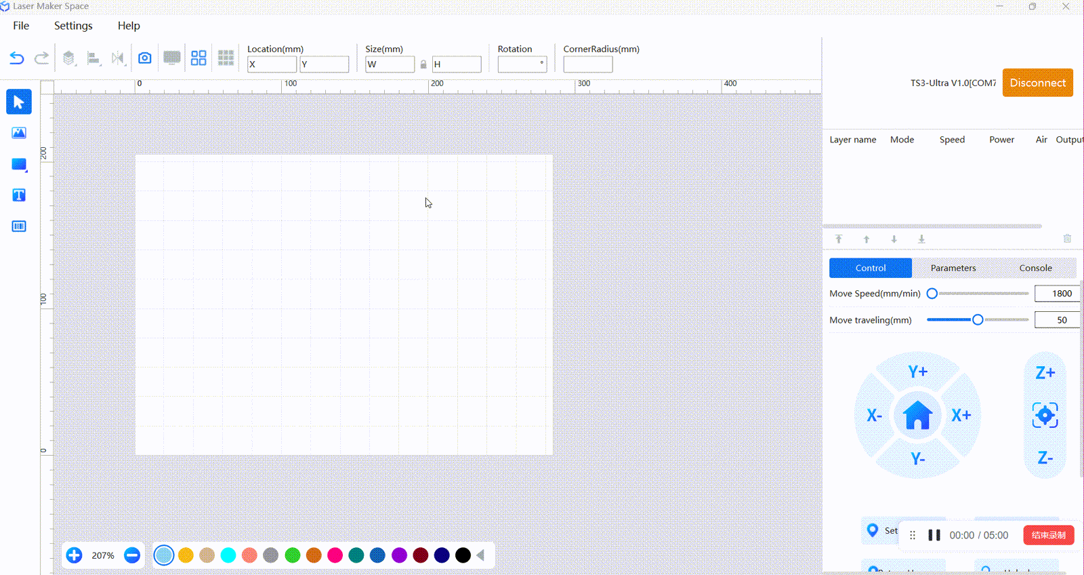Move selected layer to bottom
This screenshot has height=575, width=1084.
click(x=921, y=239)
